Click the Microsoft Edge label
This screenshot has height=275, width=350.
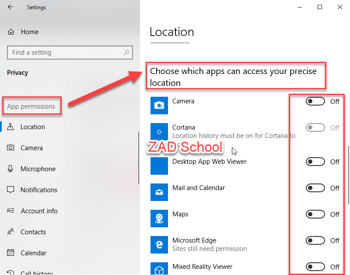click(x=194, y=240)
